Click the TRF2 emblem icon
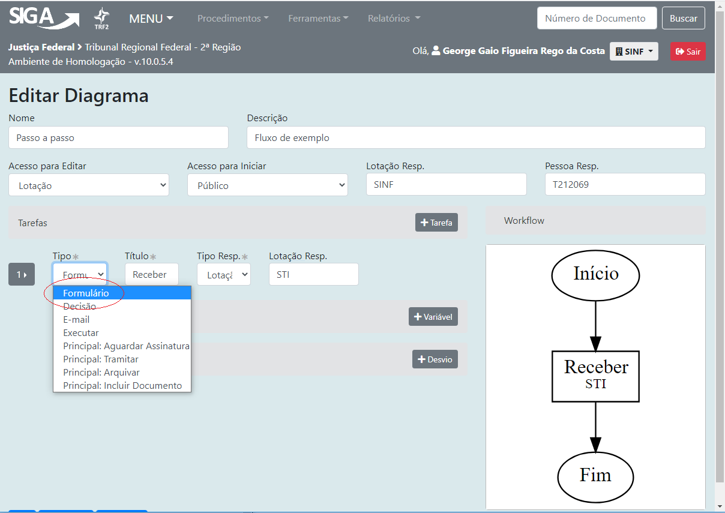This screenshot has width=725, height=513. (x=102, y=19)
